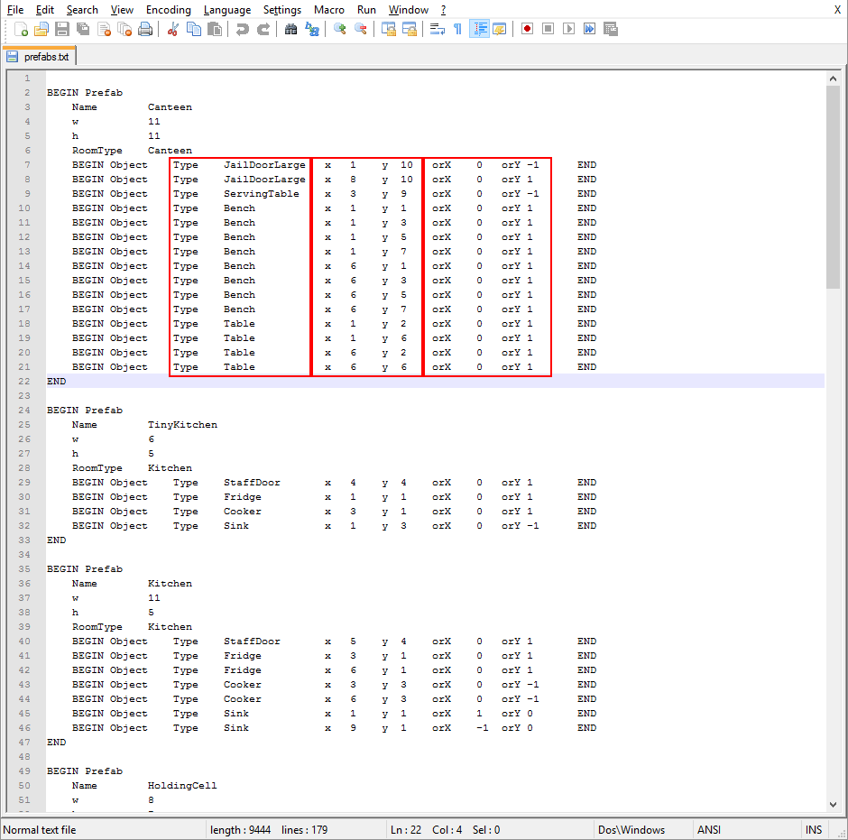Click the Cut scissors icon
The height and width of the screenshot is (840, 848).
(173, 29)
